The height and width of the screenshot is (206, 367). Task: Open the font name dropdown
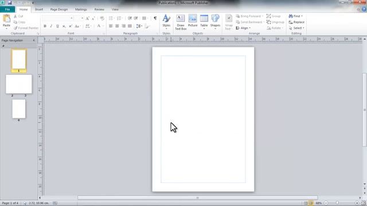(x=71, y=18)
